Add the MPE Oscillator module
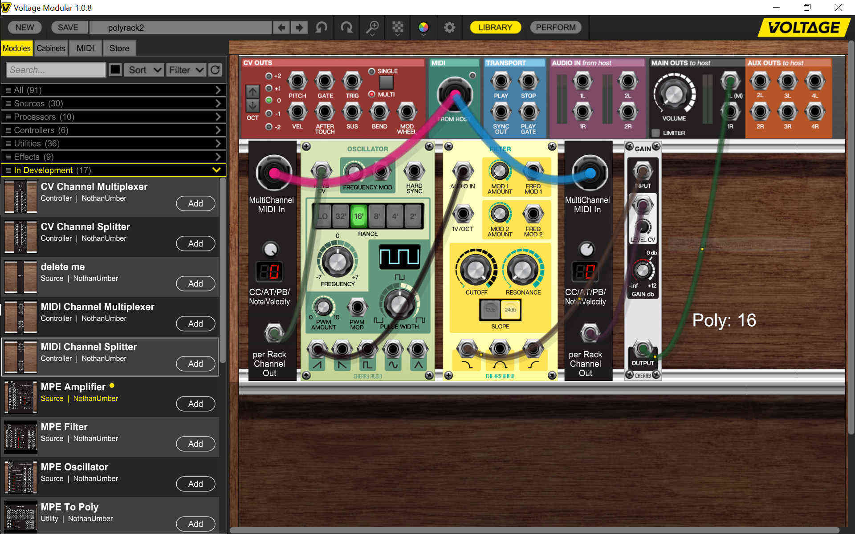The width and height of the screenshot is (855, 534). [195, 484]
